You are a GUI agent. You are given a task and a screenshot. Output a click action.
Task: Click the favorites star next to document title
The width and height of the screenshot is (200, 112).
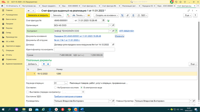pos(39,11)
